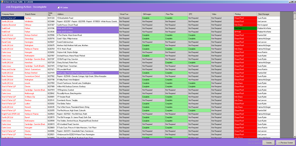Go back via Previous Screen button
This screenshot has height=146, width=296.
(286, 143)
